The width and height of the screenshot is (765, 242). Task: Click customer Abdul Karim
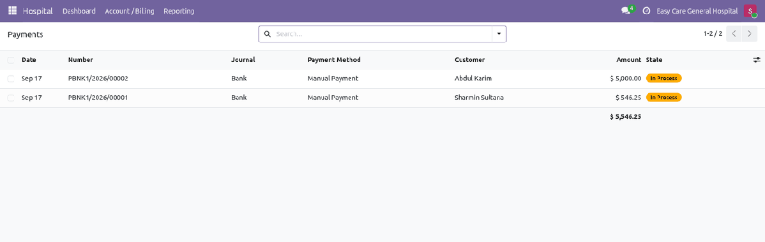click(473, 78)
